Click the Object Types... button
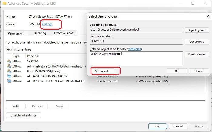This screenshot has height=132, width=212. click(197, 30)
